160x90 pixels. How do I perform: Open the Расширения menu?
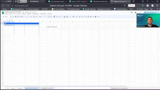(x=43, y=14)
